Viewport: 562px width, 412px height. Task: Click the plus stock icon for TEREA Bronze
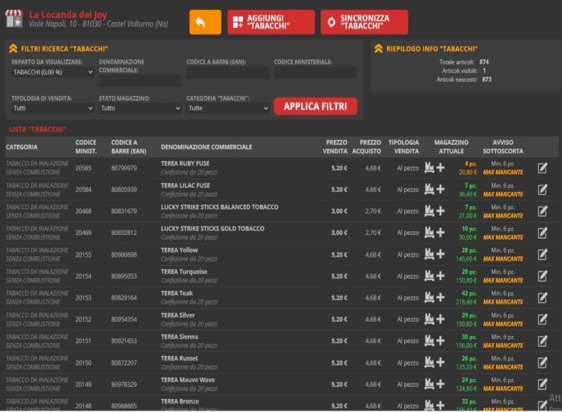[x=440, y=406]
